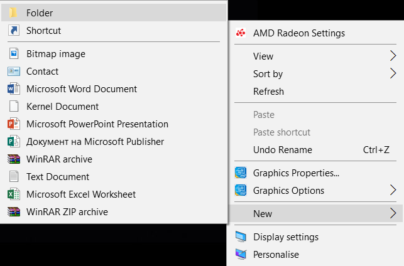This screenshot has height=266, width=404.
Task: Click the Shortcut arrow icon
Action: 14,30
